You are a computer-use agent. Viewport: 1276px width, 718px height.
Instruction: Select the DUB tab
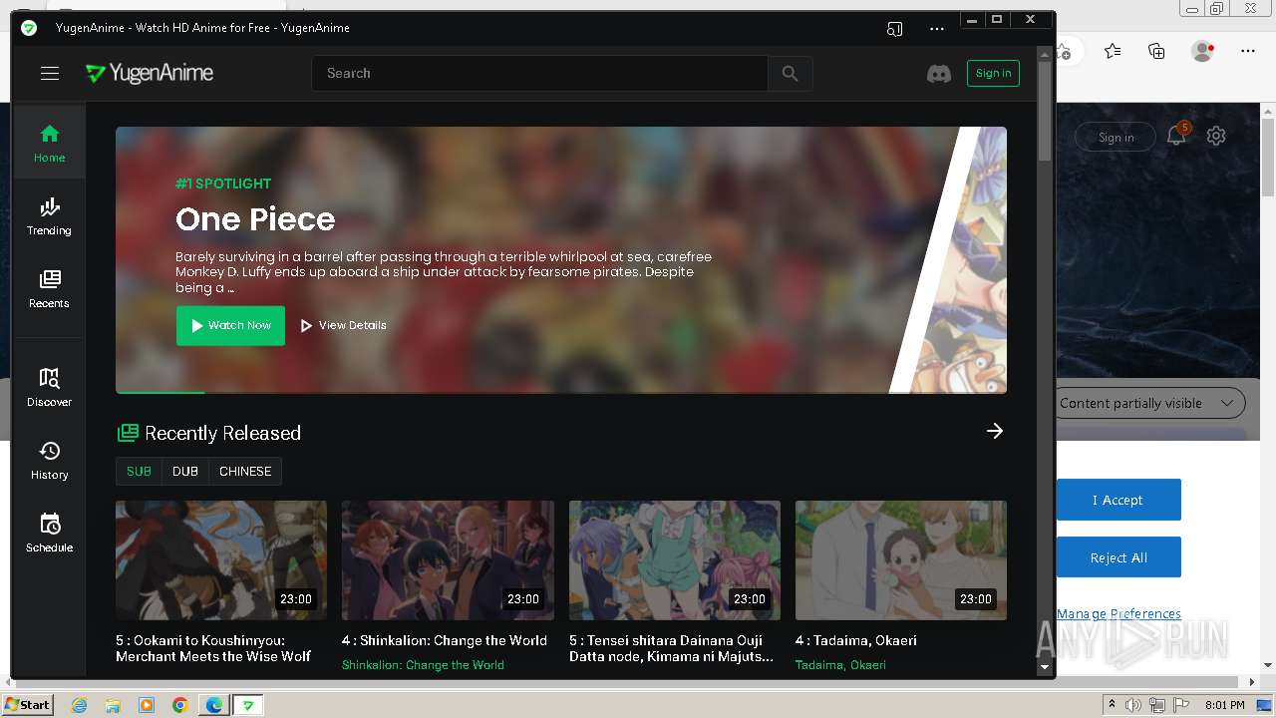pos(185,472)
